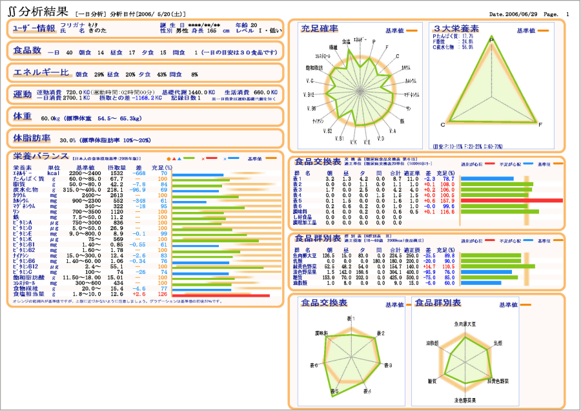
Task: Click the "食品群別表" heading above the table
Action: click(318, 238)
